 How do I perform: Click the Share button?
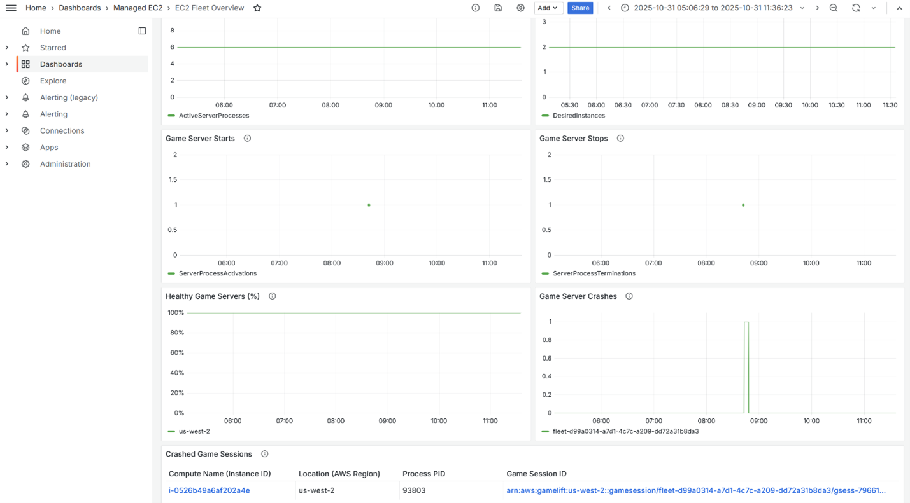pyautogui.click(x=580, y=8)
